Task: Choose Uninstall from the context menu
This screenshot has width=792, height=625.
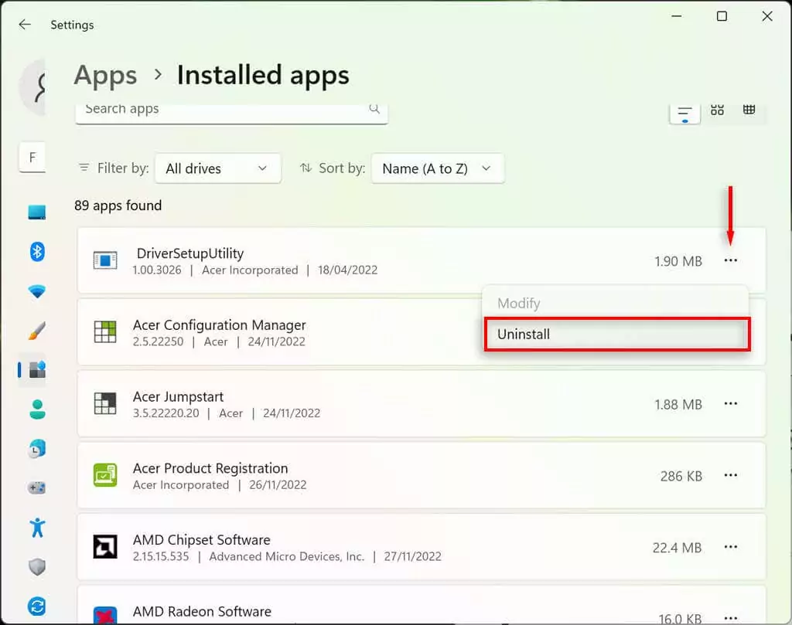Action: click(616, 334)
